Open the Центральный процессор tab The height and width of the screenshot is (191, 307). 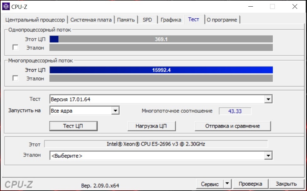coord(35,20)
